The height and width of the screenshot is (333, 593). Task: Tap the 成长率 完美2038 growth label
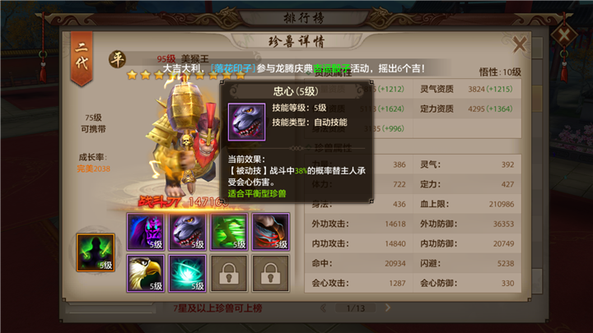pos(93,163)
